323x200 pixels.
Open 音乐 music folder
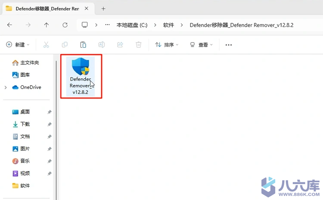pyautogui.click(x=21, y=161)
